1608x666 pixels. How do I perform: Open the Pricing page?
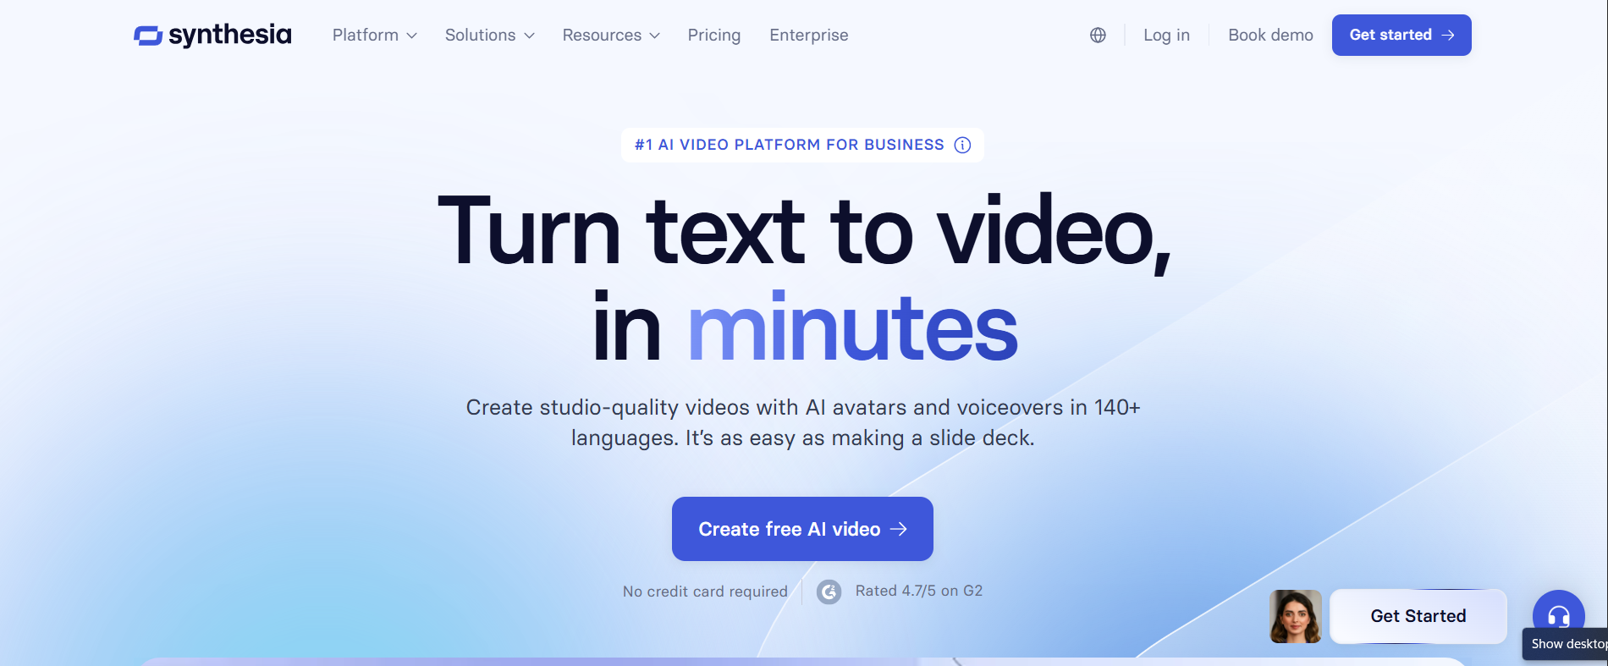coord(714,35)
